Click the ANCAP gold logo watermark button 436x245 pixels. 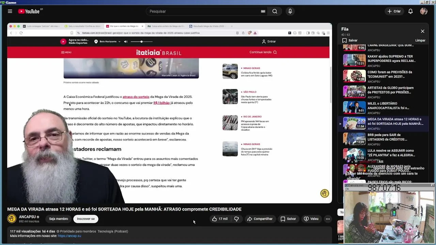[x=325, y=193]
